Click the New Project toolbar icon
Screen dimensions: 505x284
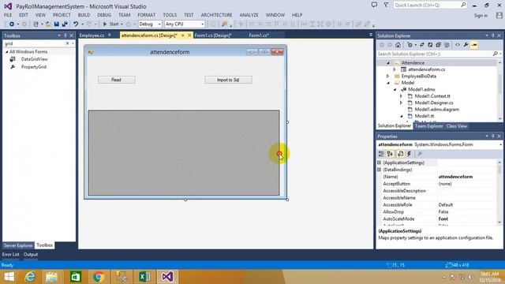[x=36, y=24]
